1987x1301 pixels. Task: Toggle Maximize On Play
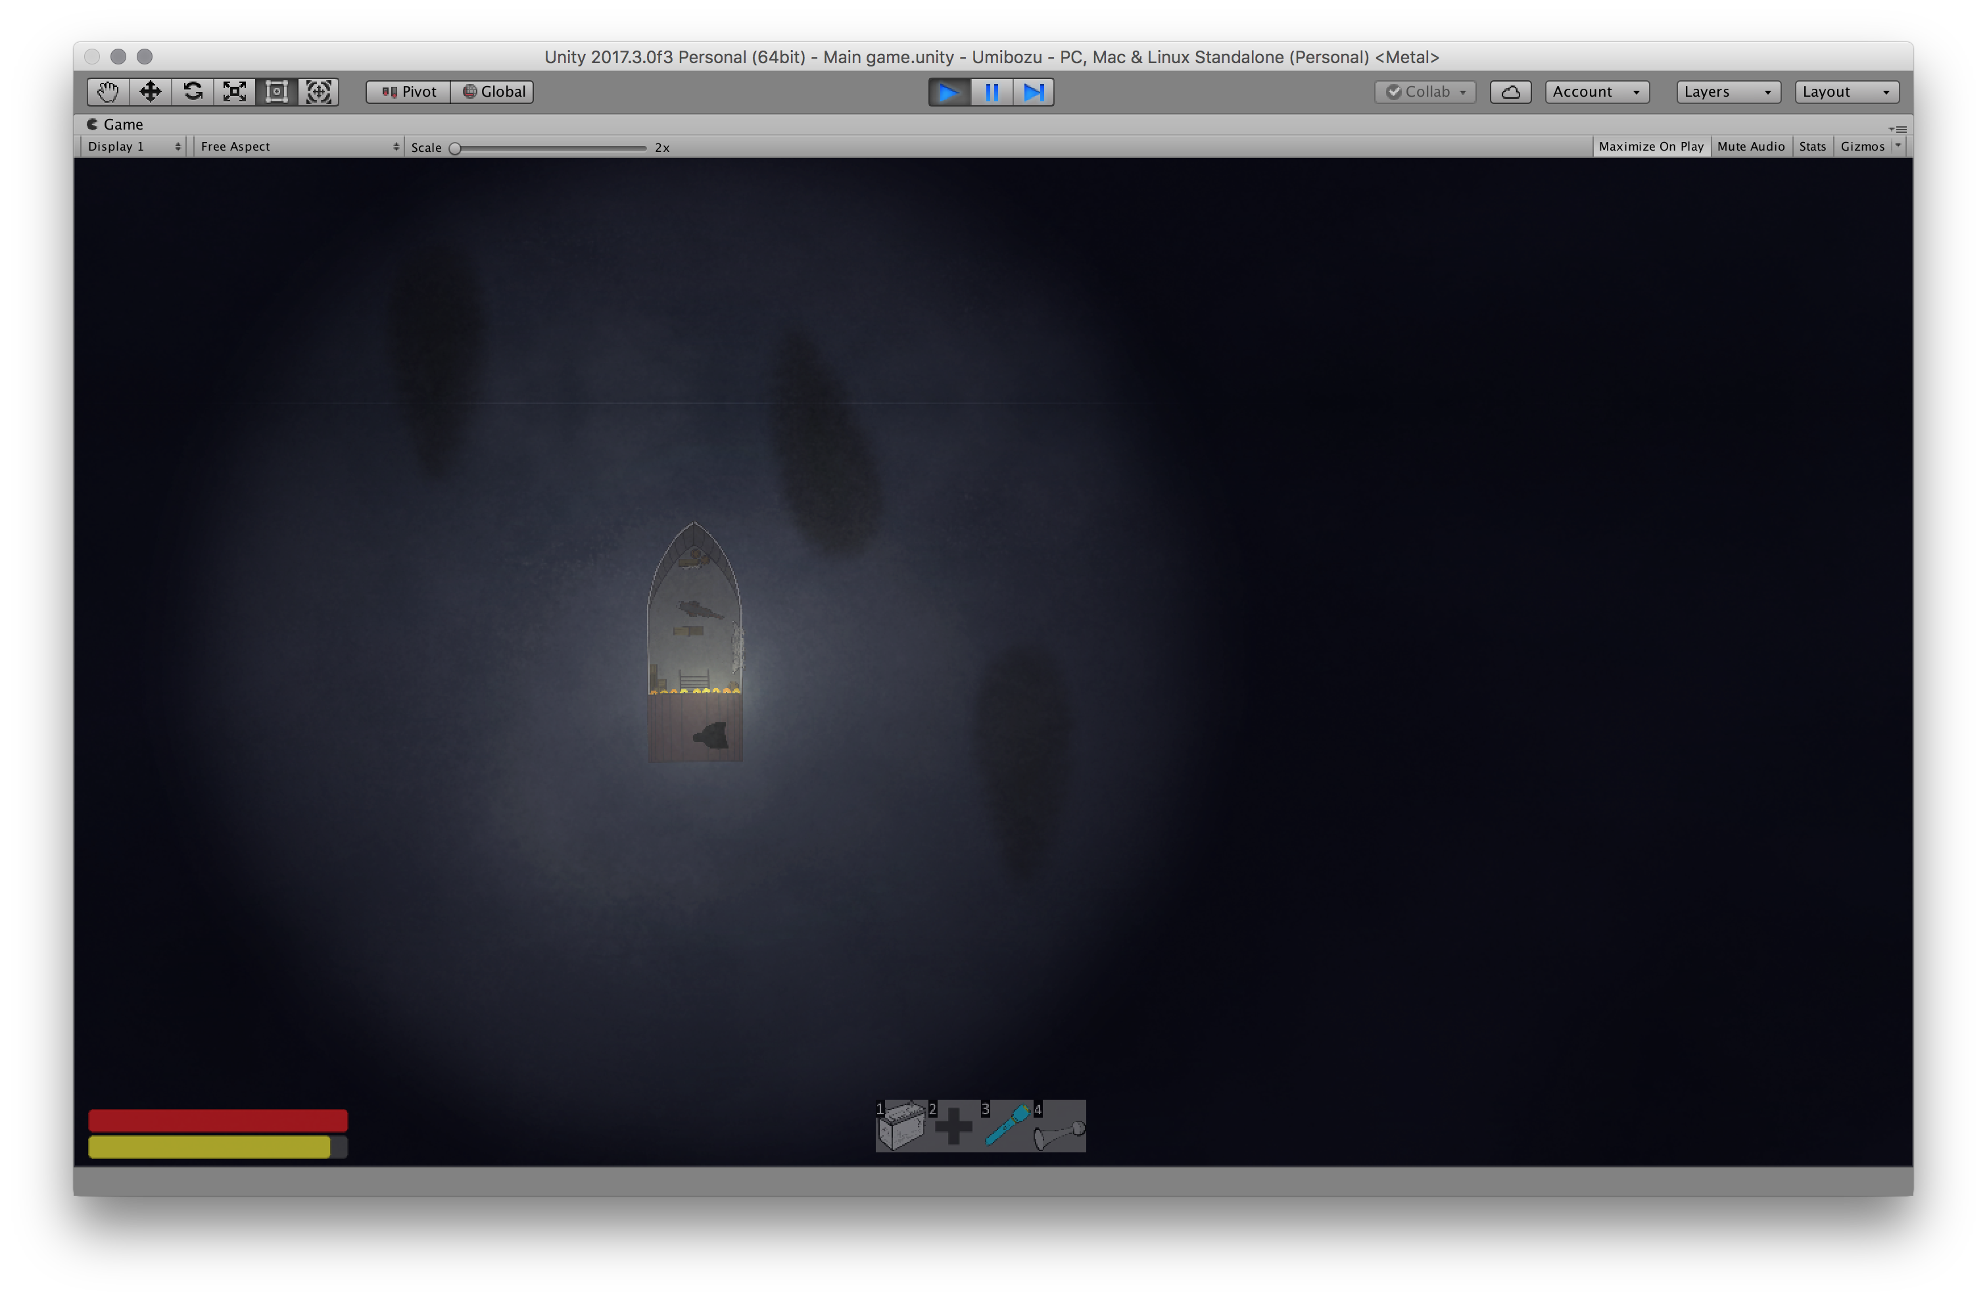(x=1650, y=146)
